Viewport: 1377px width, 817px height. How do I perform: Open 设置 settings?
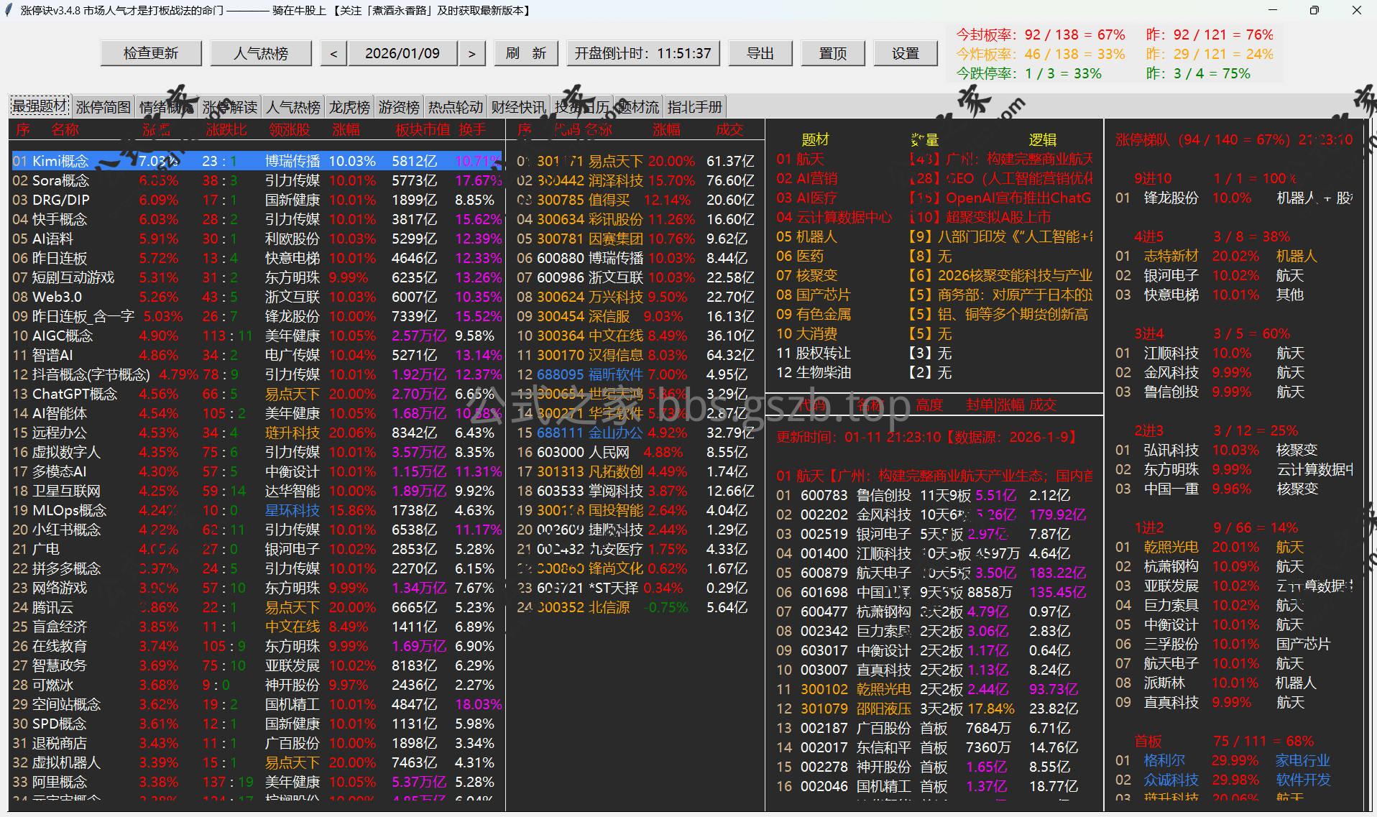tap(906, 53)
